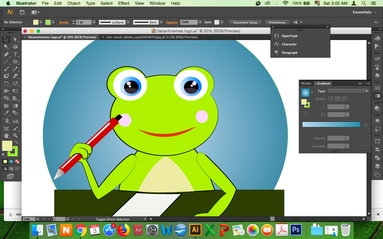Click the Document Setup button
The image size is (383, 239).
[245, 22]
